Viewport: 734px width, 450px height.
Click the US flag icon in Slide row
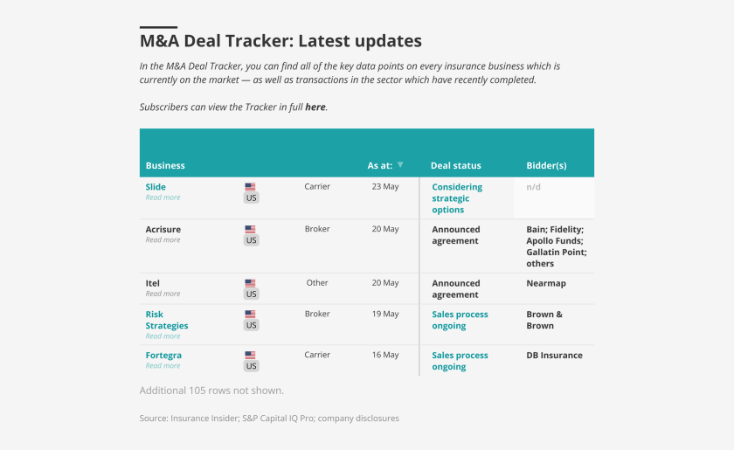pyautogui.click(x=250, y=187)
